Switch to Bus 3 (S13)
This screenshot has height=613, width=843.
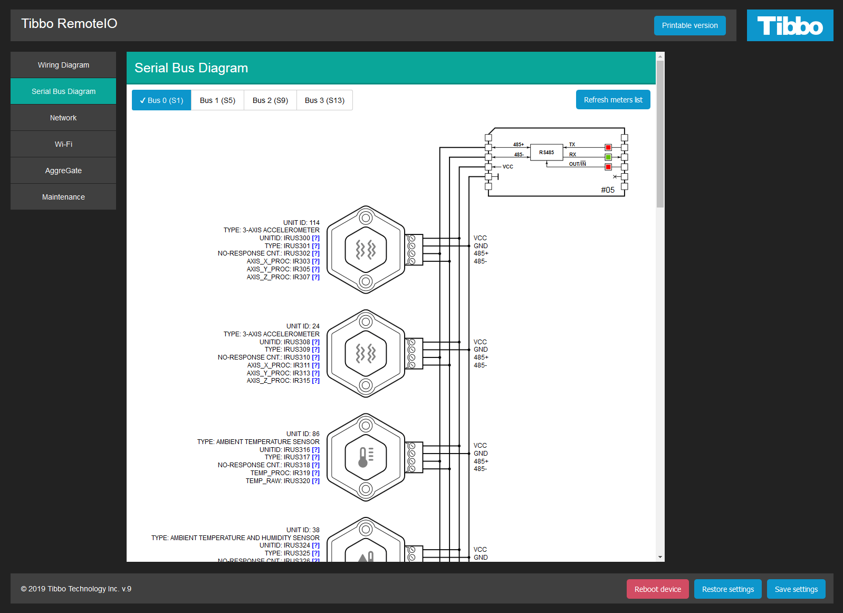324,100
